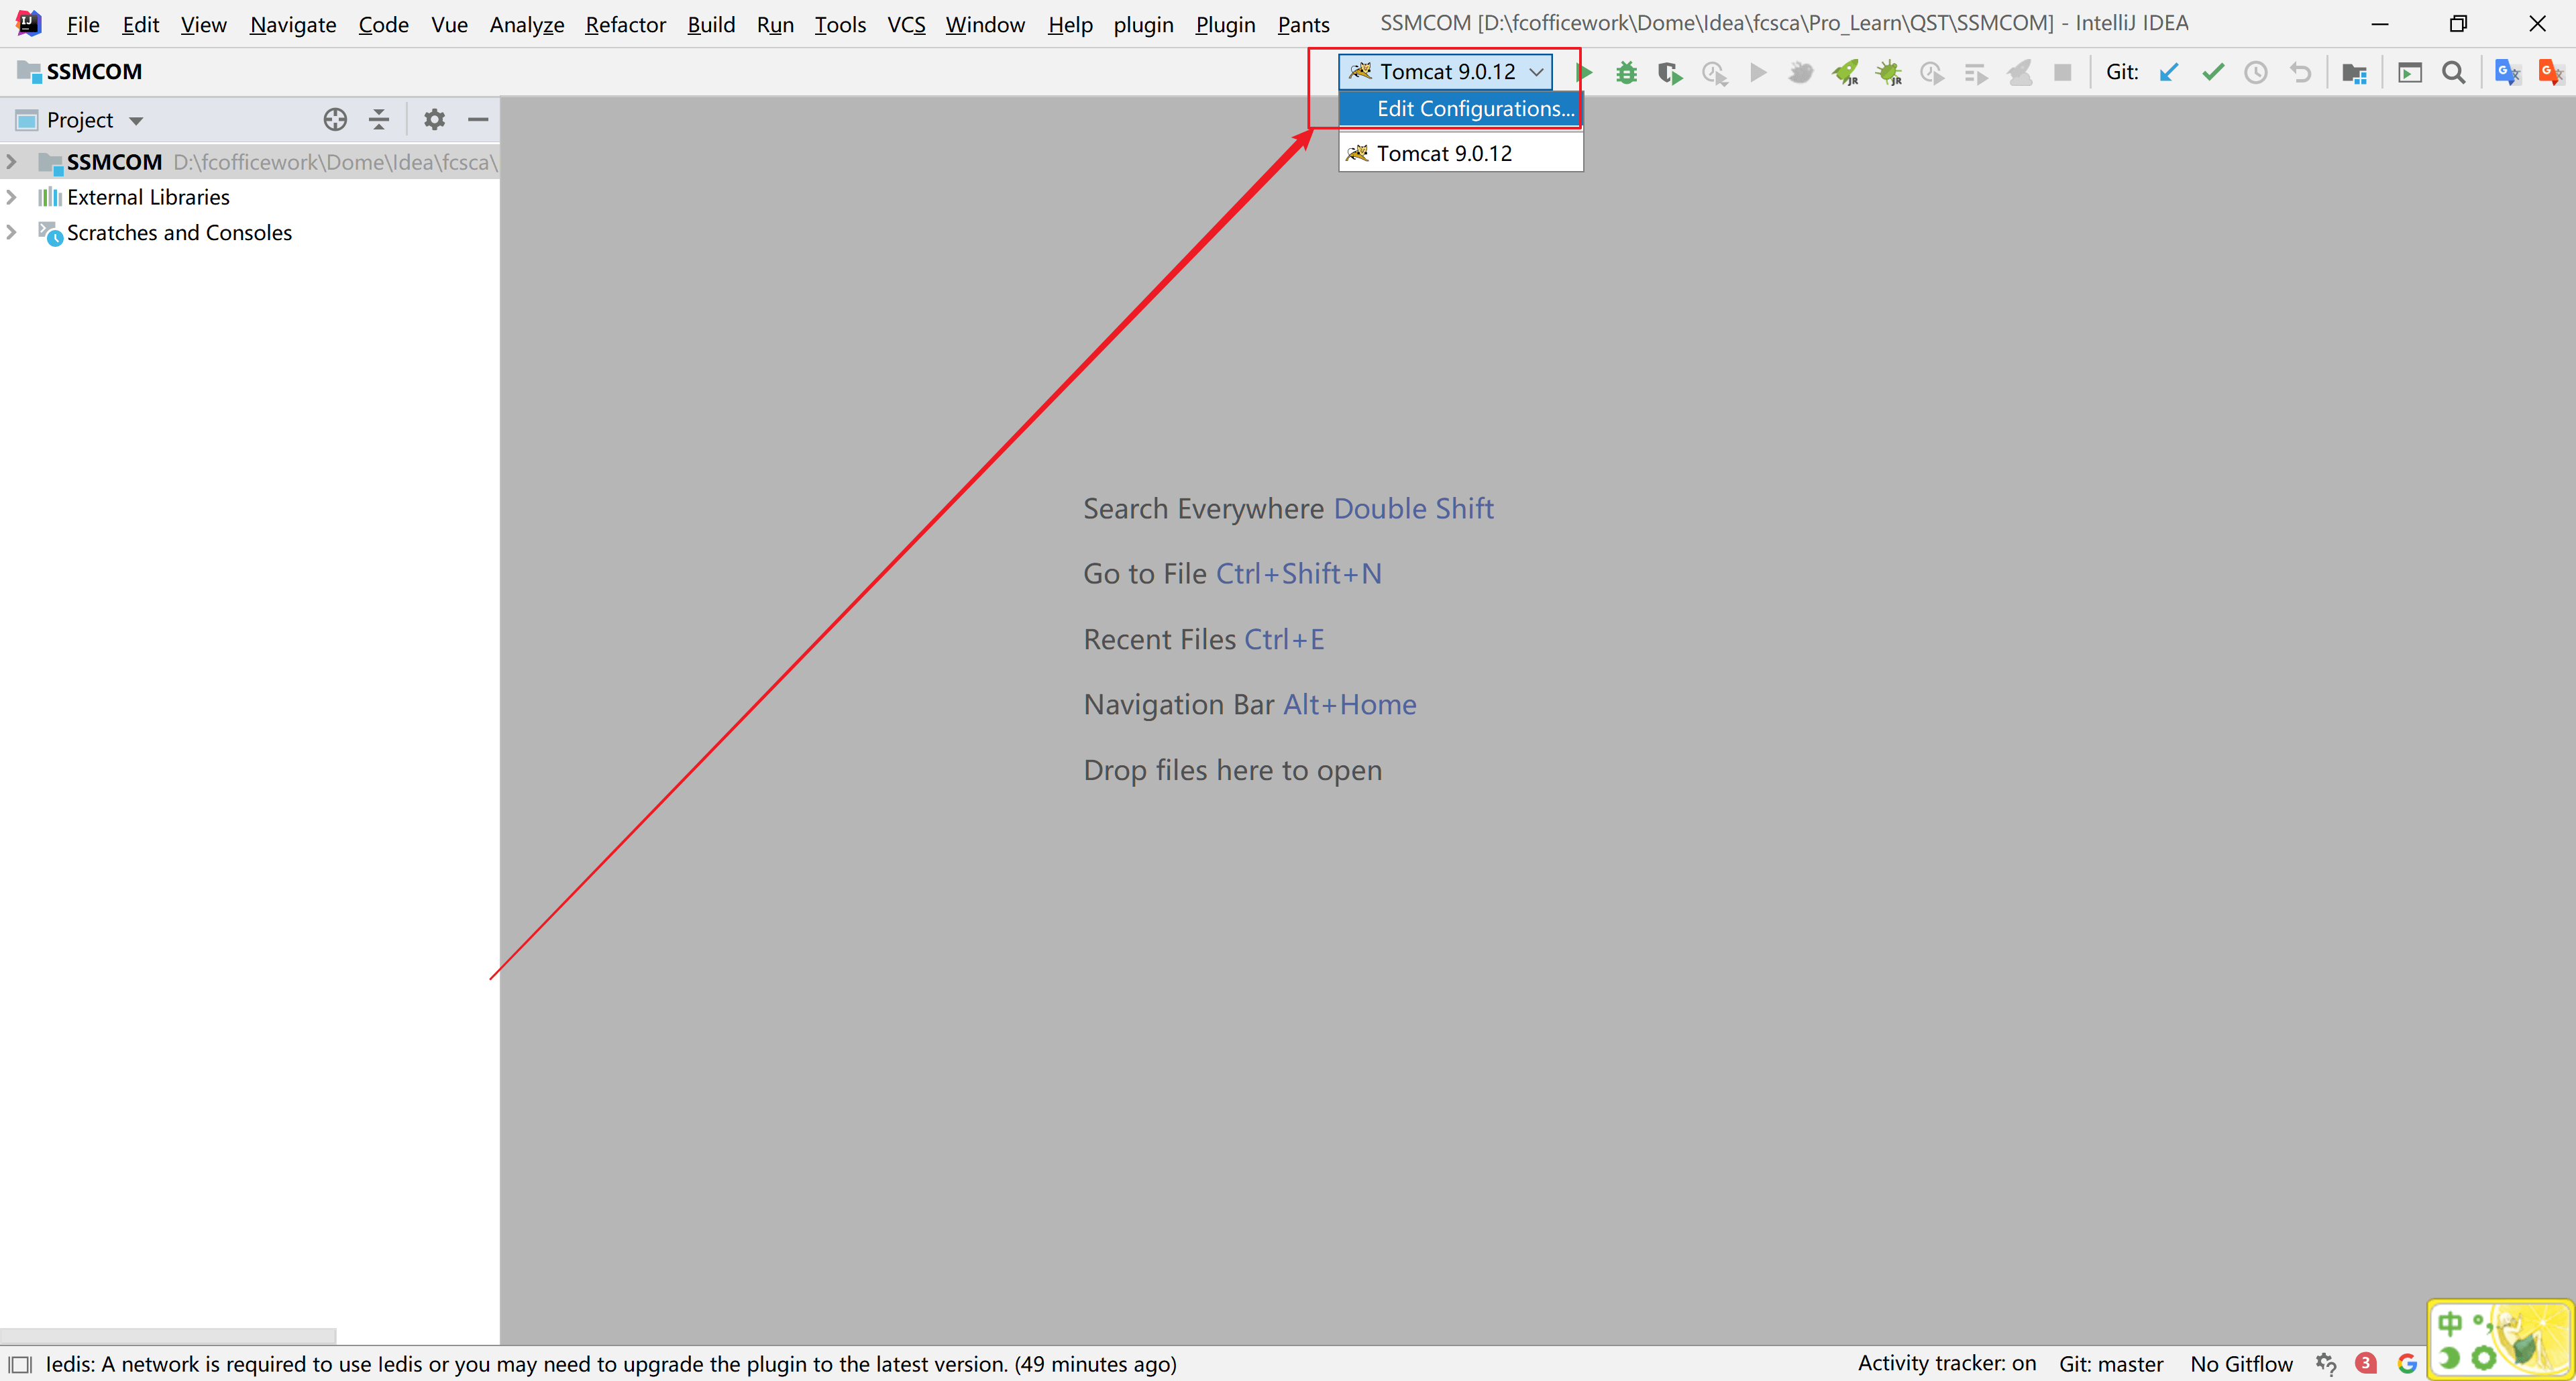Viewport: 2576px width, 1381px height.
Task: Click the Search Everywhere magnifier icon
Action: tap(2453, 72)
